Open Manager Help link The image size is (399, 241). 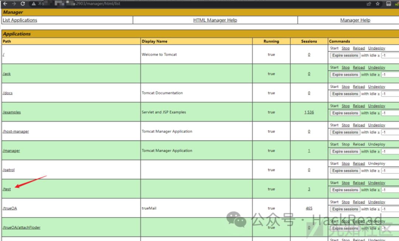coord(355,20)
